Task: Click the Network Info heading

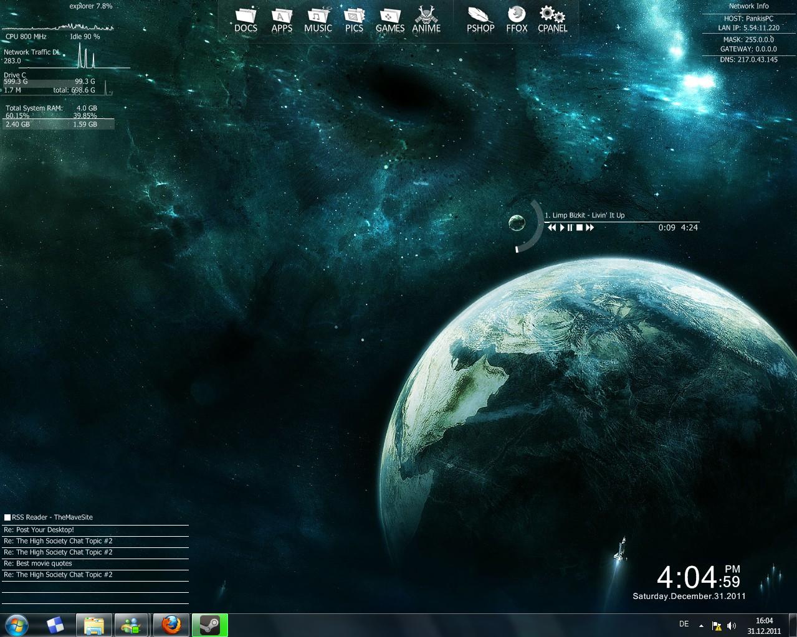Action: tap(748, 6)
